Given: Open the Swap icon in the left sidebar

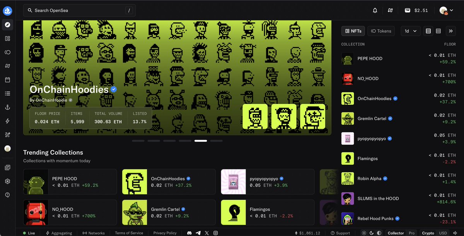Looking at the screenshot, I should 7,66.
